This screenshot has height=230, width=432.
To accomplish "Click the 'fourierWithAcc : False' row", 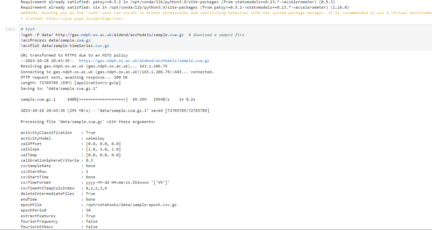I will pos(59,227).
